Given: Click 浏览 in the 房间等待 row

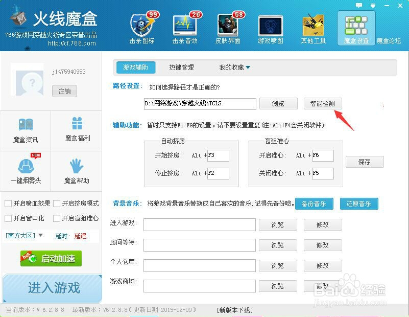Looking at the screenshot, I should [x=278, y=245].
